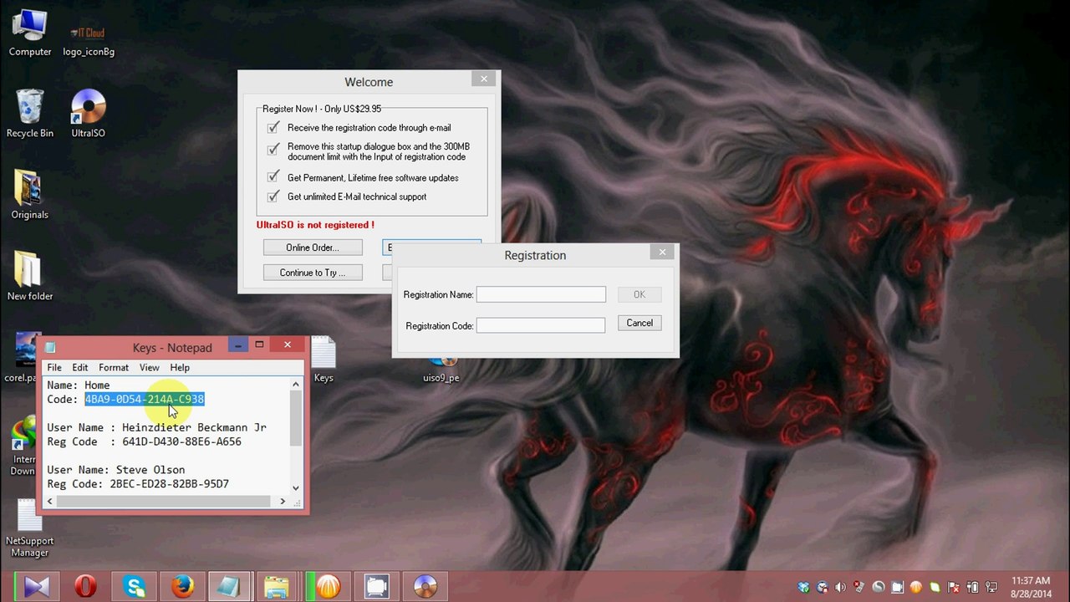Click Notepad's vertical scrollbar thumb
Screen dimensions: 1070x602
coord(296,417)
